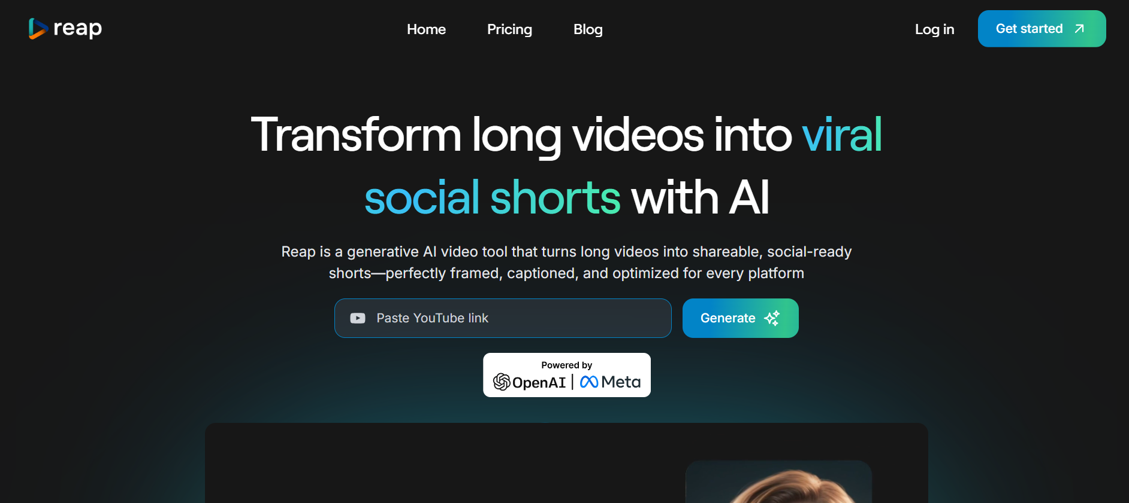The image size is (1129, 503).
Task: Open the Home menu item
Action: (426, 29)
